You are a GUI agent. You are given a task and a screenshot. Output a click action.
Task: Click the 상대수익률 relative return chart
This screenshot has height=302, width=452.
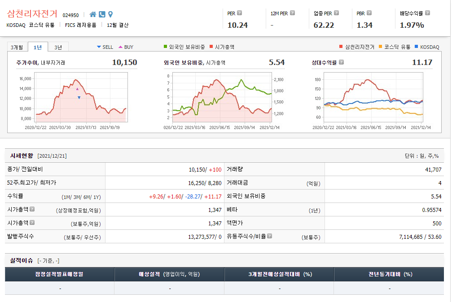[373, 97]
